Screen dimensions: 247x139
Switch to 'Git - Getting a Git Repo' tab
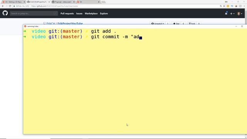14,2
